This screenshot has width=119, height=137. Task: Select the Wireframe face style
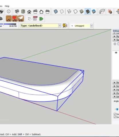click(69, 11)
